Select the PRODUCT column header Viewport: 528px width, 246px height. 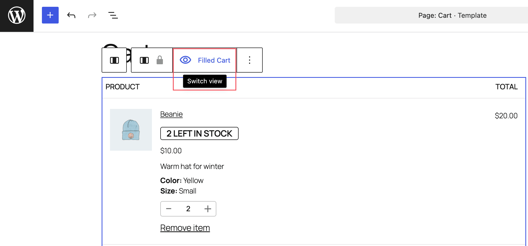pyautogui.click(x=123, y=87)
